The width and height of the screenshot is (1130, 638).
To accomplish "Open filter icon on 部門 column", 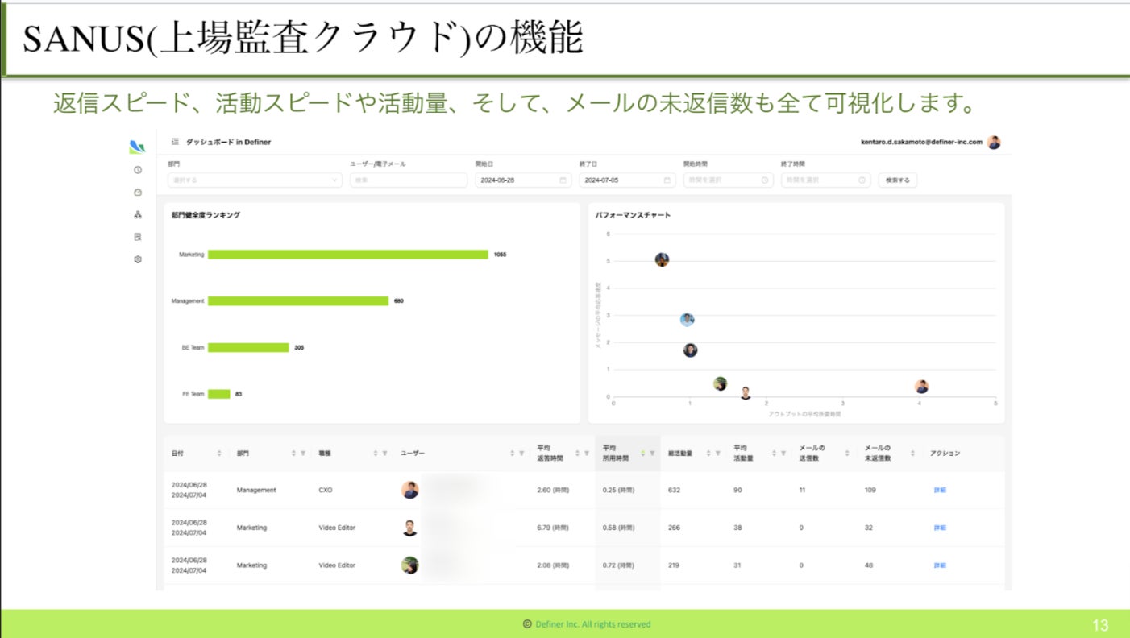I will click(303, 454).
